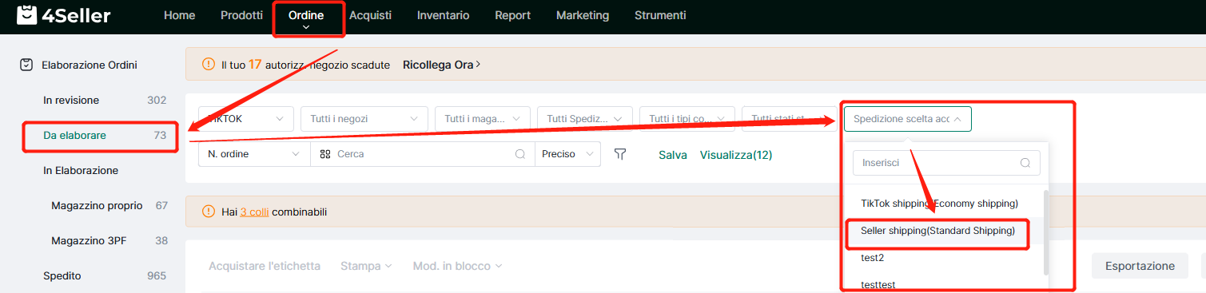Click the scan icon in the Cerca field
This screenshot has height=293, width=1206.
pyautogui.click(x=325, y=154)
